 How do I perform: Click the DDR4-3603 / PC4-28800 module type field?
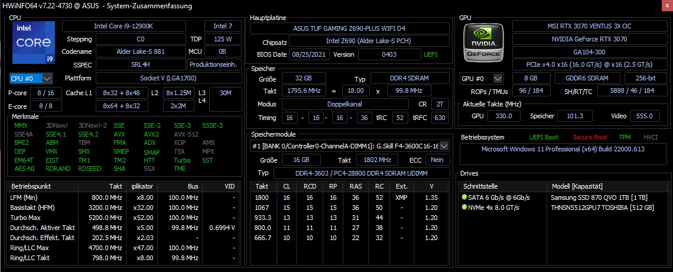click(362, 173)
